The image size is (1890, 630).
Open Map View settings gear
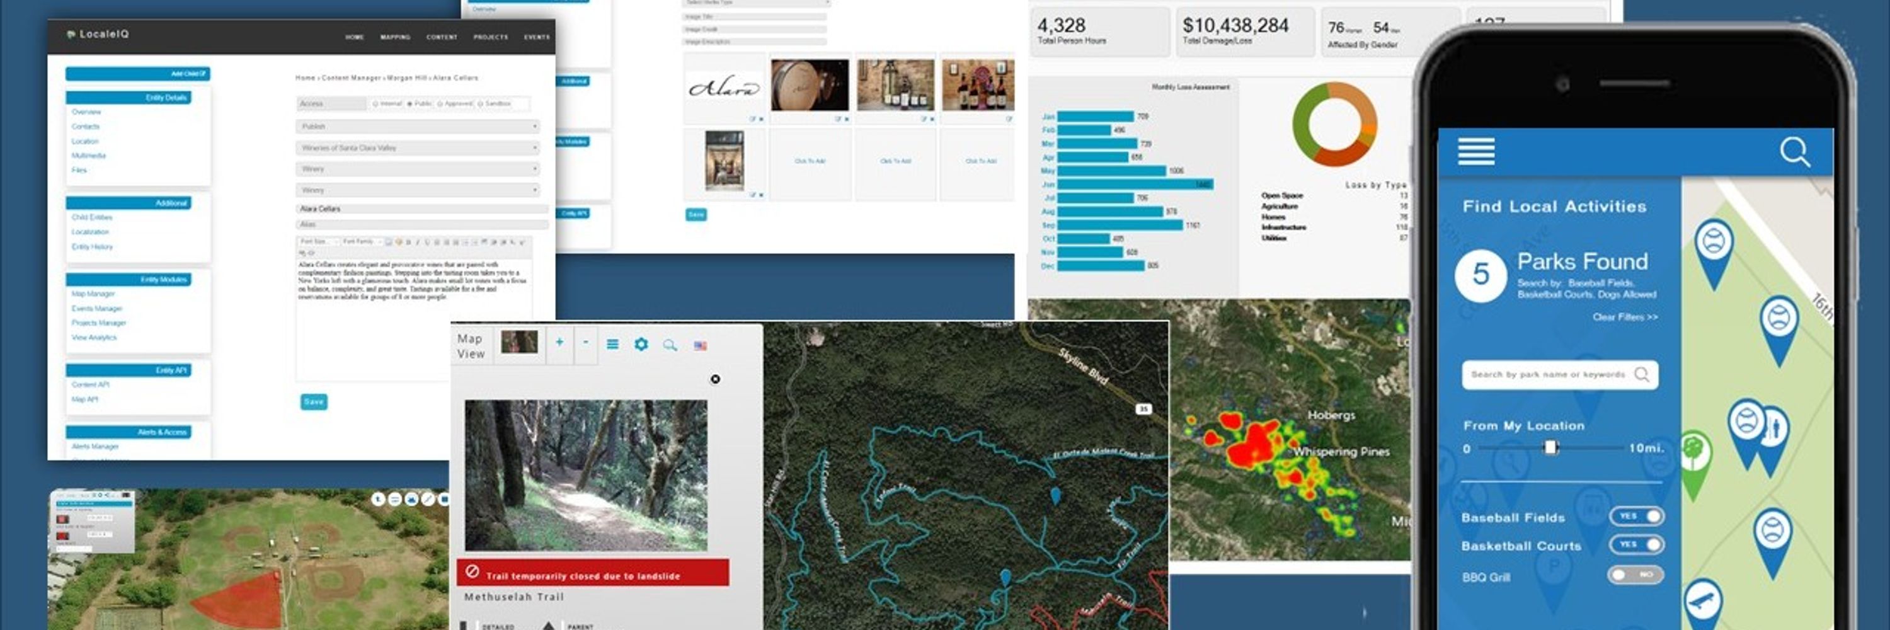pyautogui.click(x=641, y=344)
